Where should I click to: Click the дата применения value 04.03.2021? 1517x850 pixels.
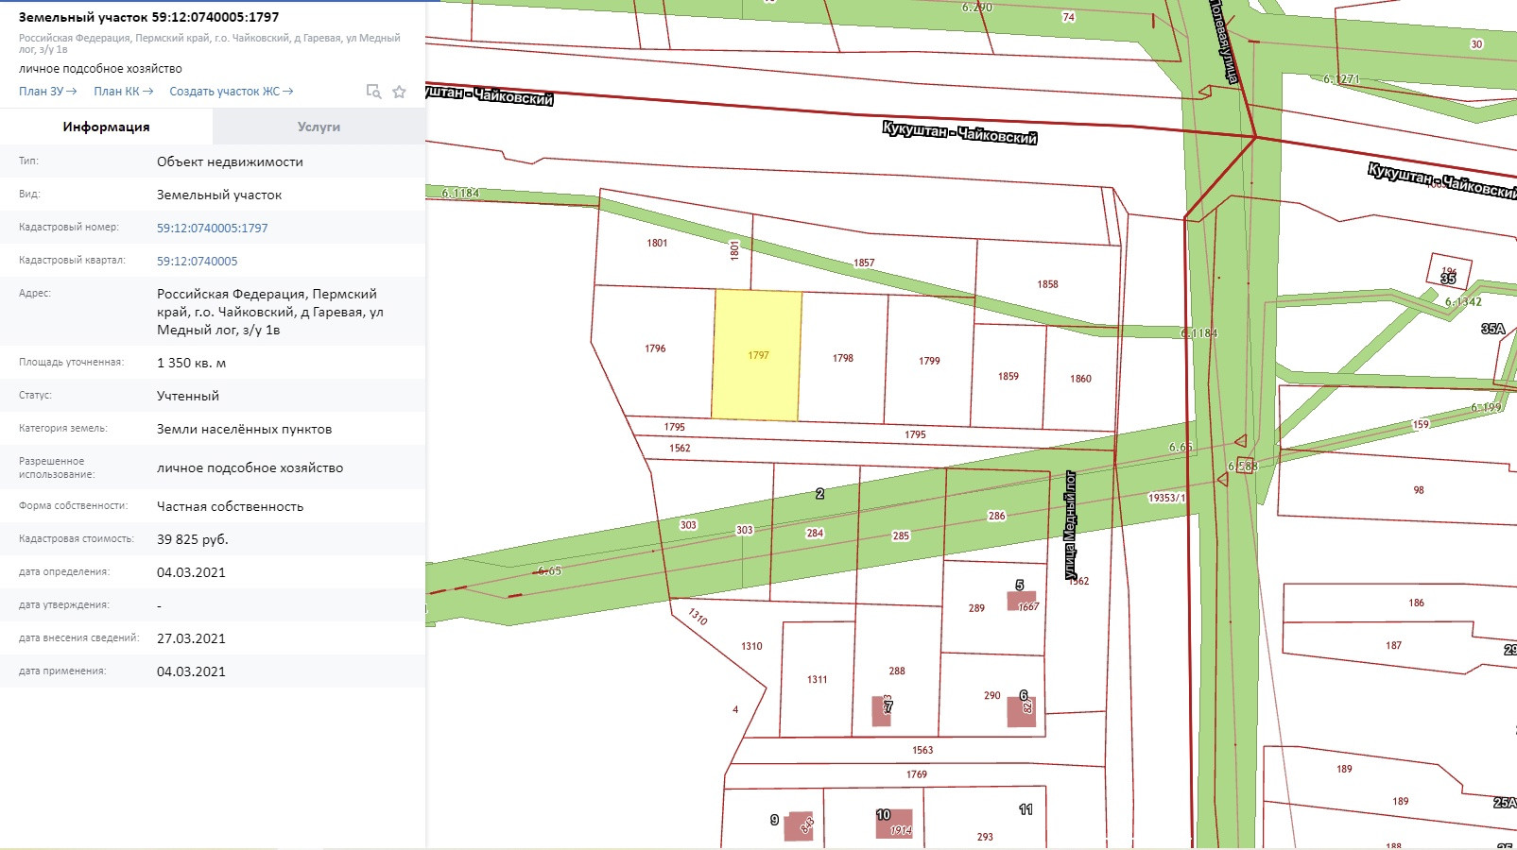coord(191,671)
